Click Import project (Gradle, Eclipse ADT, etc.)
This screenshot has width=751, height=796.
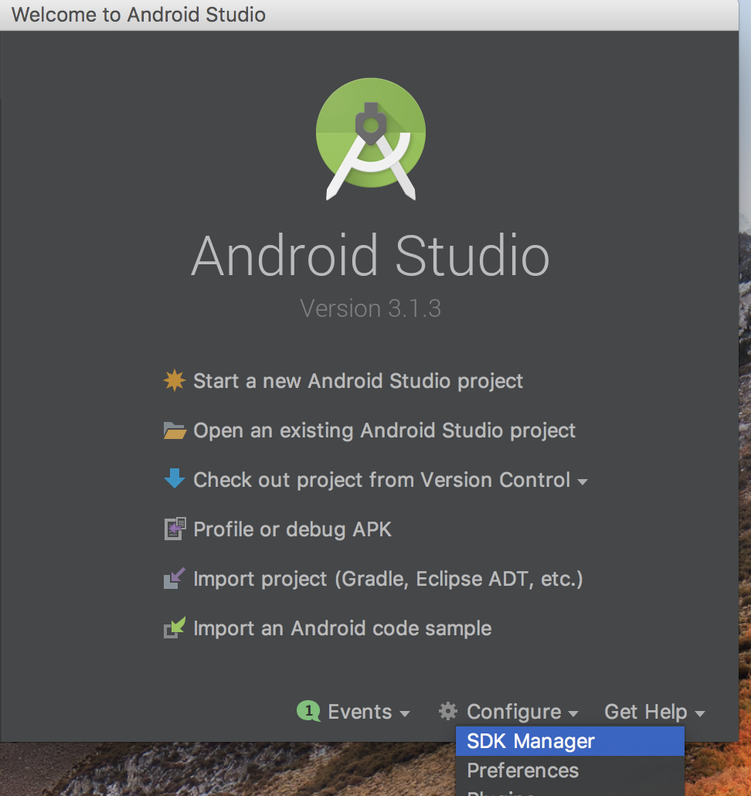click(x=388, y=578)
